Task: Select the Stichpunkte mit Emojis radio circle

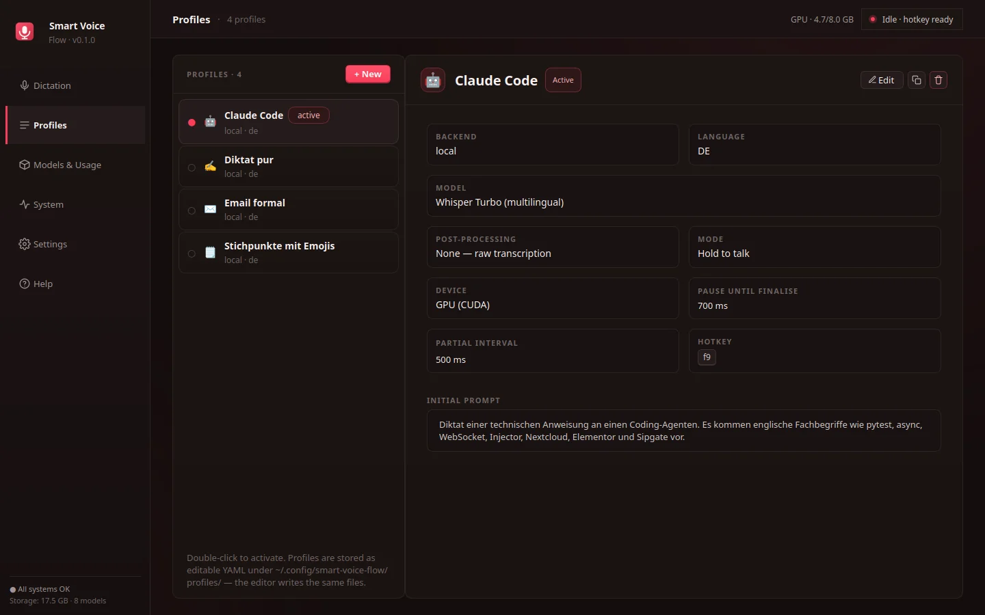Action: (x=192, y=254)
